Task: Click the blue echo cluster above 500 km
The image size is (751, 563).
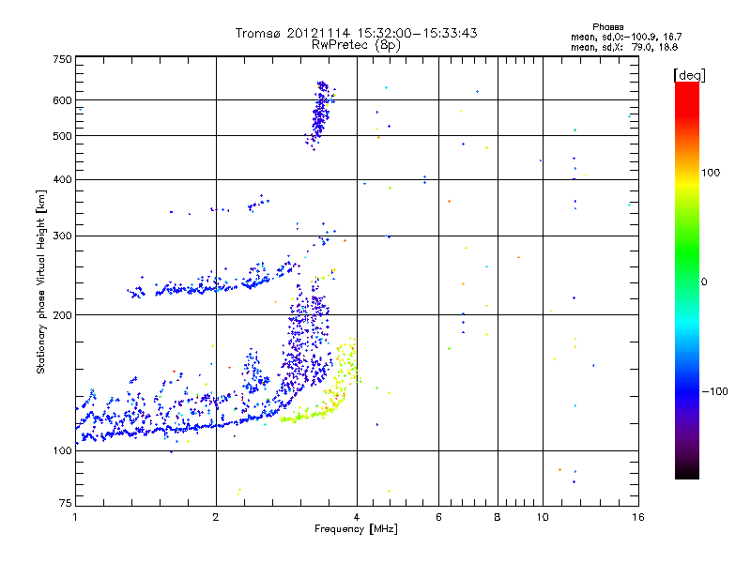Action: coord(320,114)
